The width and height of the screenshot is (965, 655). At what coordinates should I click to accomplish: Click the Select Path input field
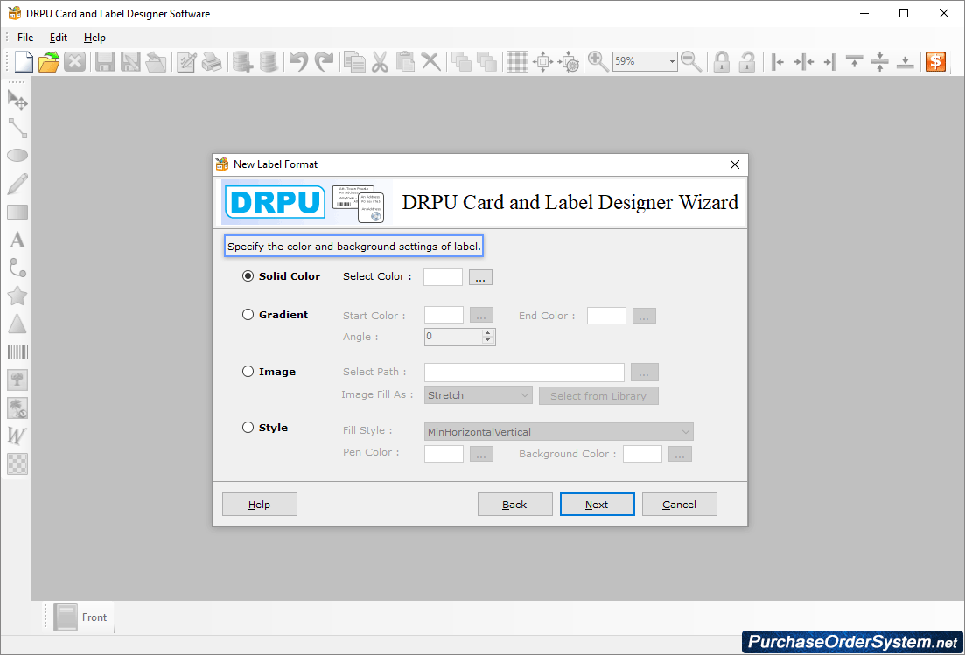tap(524, 372)
